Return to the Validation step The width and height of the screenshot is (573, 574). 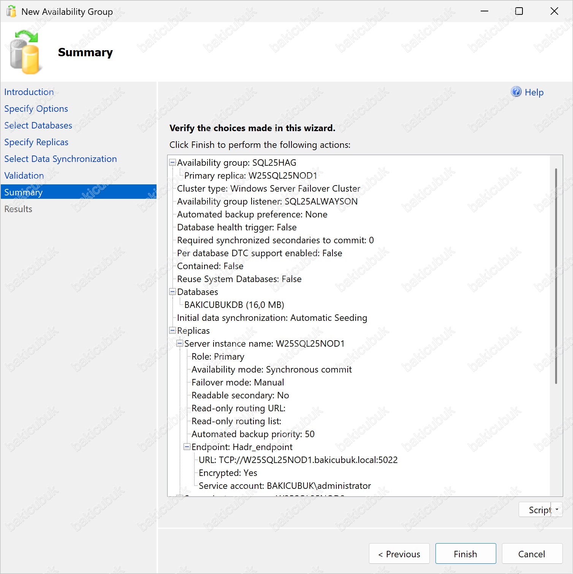pyautogui.click(x=24, y=176)
